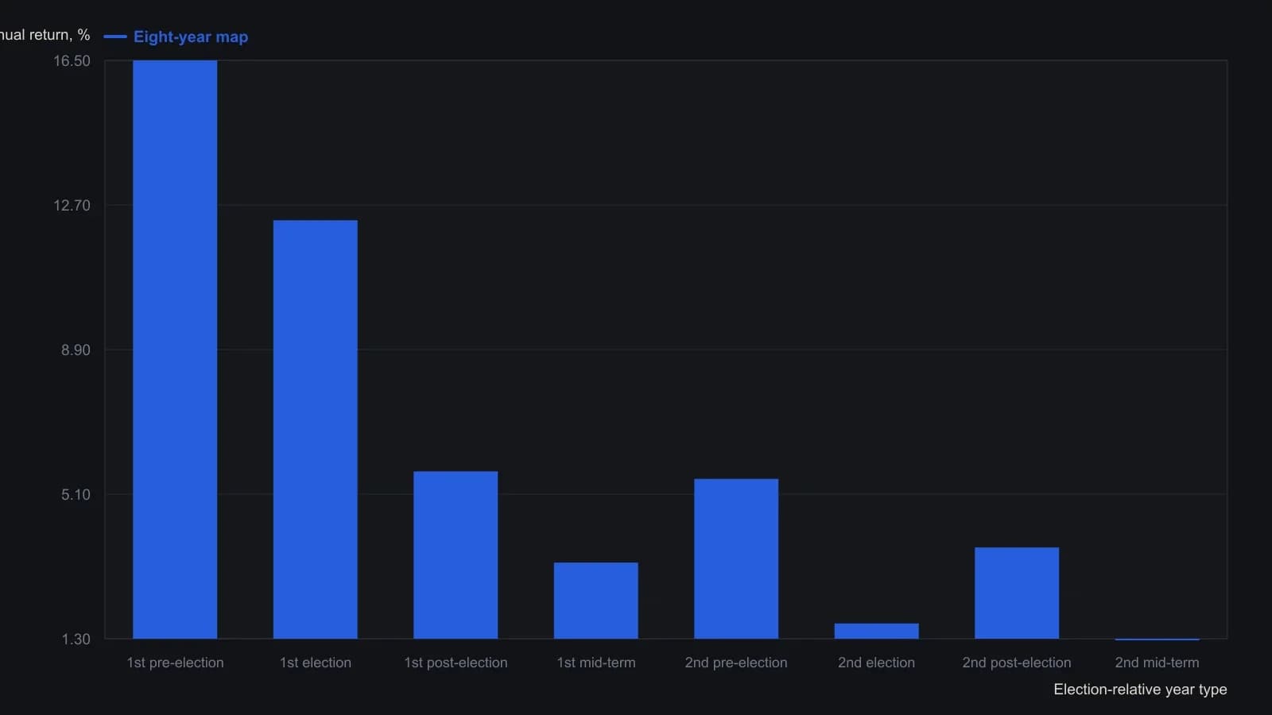Screen dimensions: 1272x715
Task: Click the 16.50 y-axis tick label
Action: coord(72,61)
